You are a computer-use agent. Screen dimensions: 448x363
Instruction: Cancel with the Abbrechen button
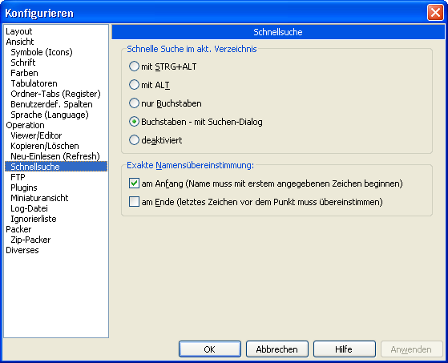(276, 349)
